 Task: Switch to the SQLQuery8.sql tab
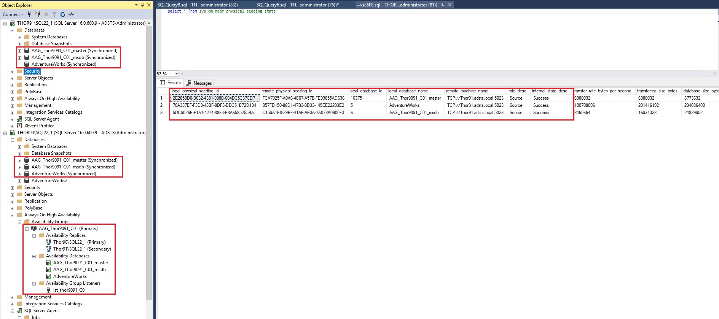coord(198,5)
